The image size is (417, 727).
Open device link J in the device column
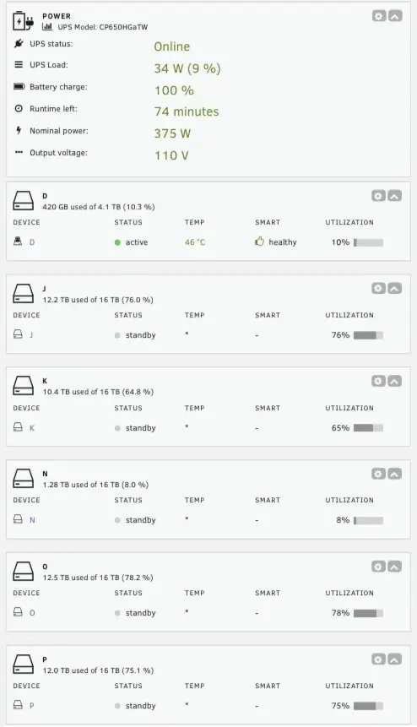click(31, 334)
